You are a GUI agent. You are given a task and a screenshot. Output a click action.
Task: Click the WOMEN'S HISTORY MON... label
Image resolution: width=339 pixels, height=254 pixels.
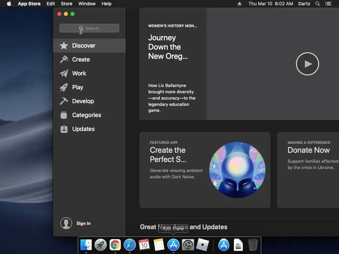[172, 26]
